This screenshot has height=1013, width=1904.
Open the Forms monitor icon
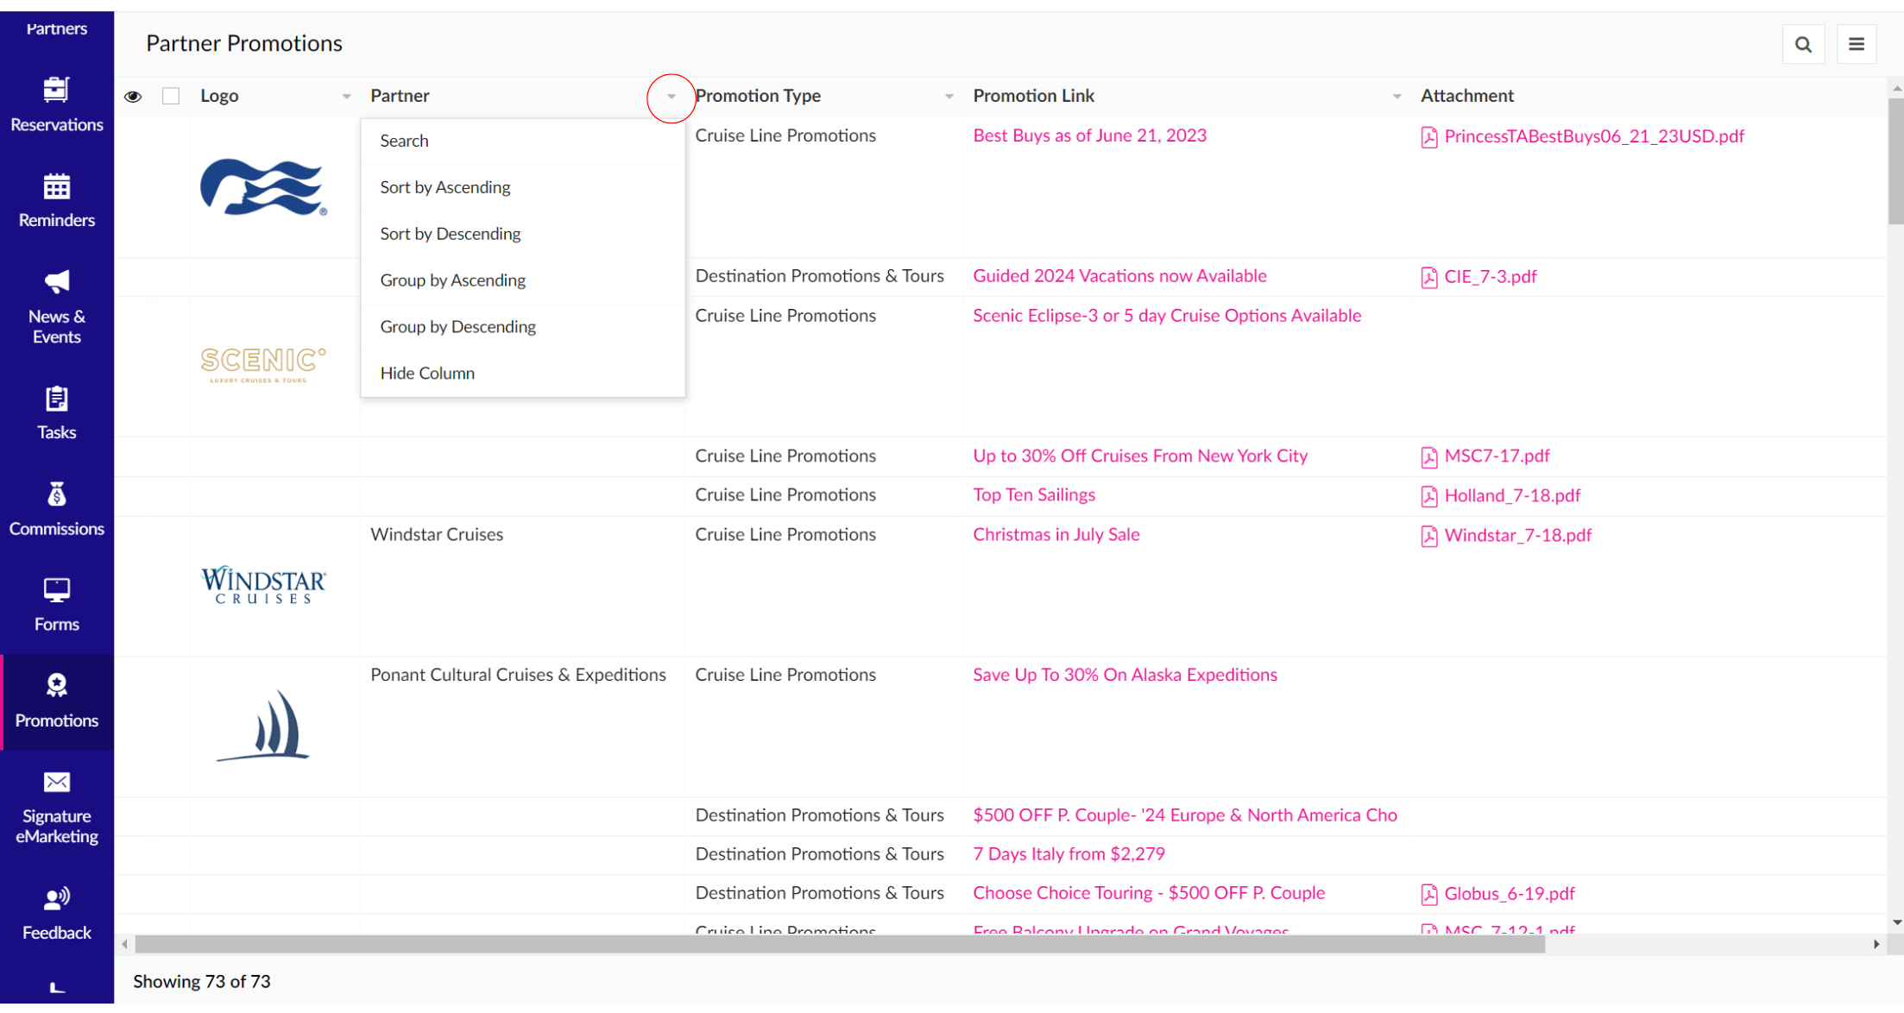tap(56, 591)
